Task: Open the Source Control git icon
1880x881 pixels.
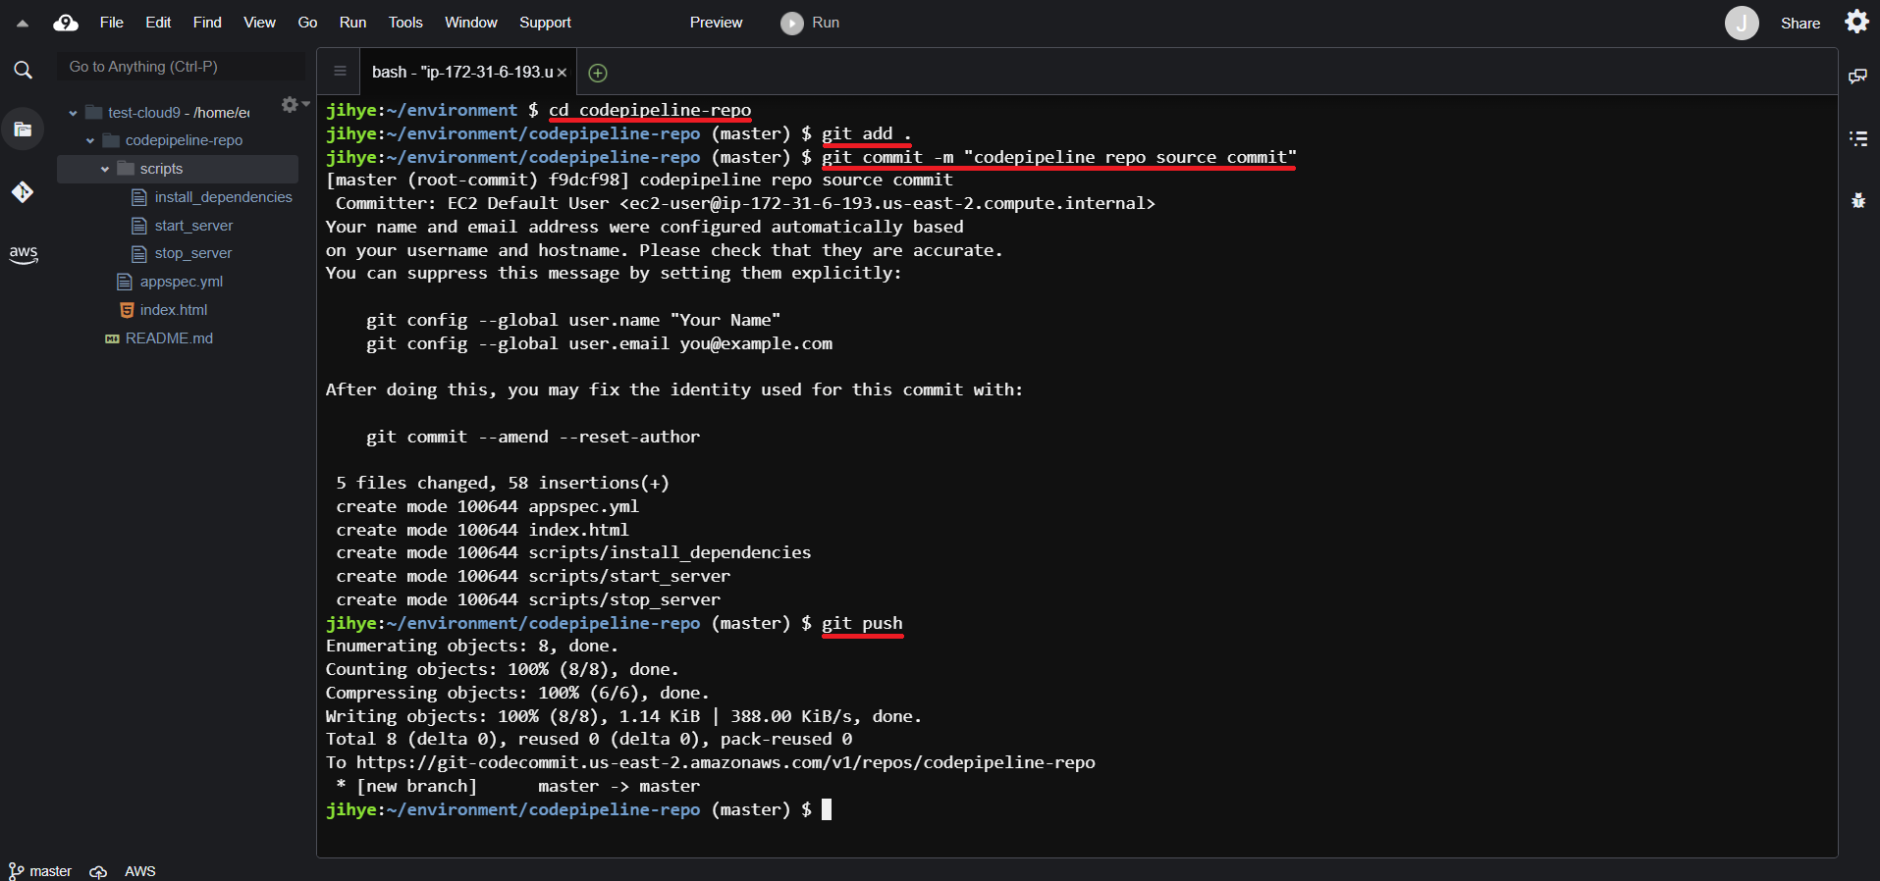Action: coord(23,192)
